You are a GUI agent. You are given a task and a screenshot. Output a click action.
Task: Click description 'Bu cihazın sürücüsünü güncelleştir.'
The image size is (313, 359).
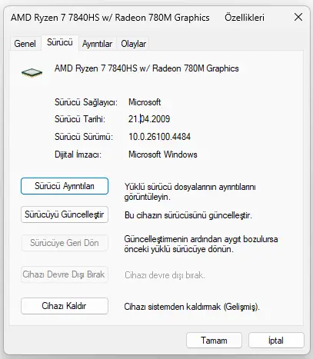(x=188, y=215)
